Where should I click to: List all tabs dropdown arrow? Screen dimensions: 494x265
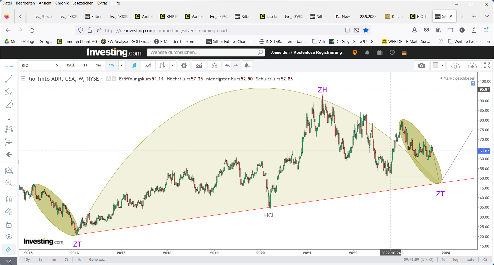coord(487,16)
